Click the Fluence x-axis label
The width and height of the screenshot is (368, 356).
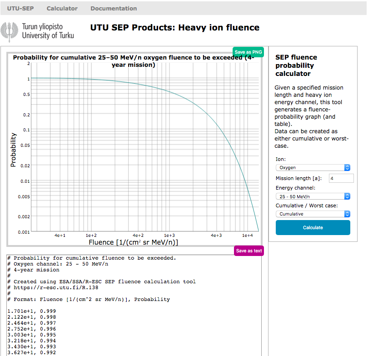(x=134, y=242)
